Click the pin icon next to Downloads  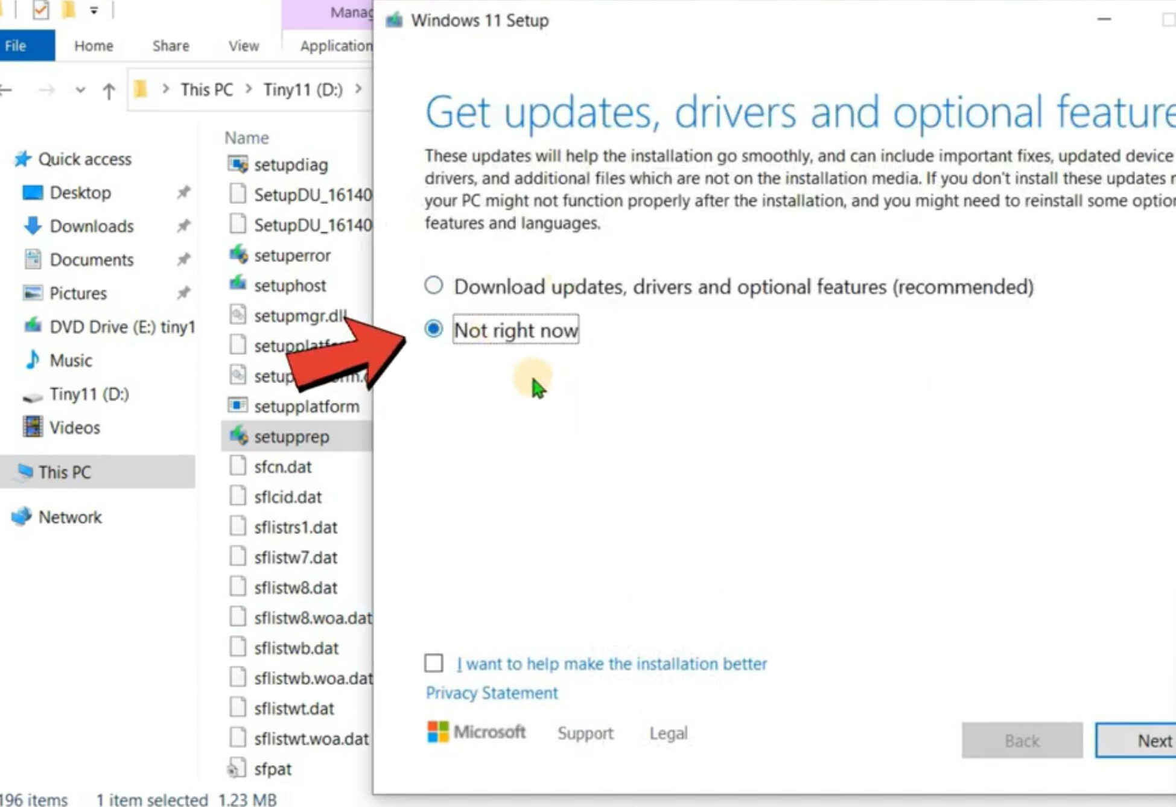(183, 226)
